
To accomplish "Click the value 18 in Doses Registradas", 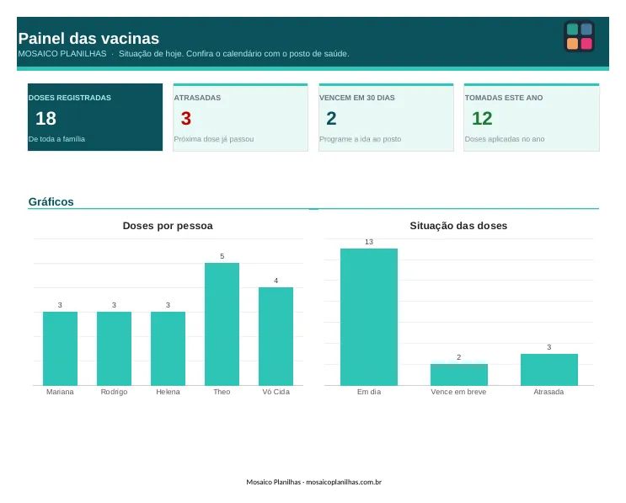I will [45, 119].
